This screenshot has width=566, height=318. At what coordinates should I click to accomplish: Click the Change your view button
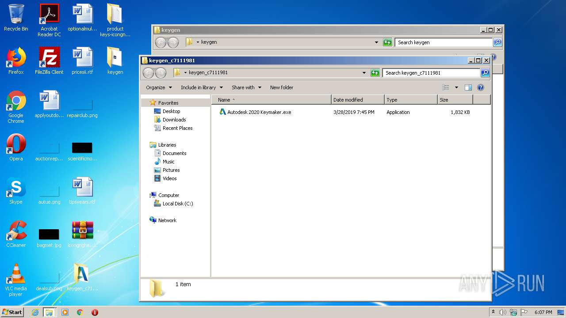446,87
